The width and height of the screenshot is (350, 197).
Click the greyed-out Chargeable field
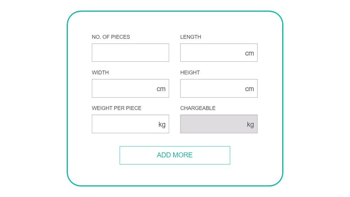click(x=219, y=124)
